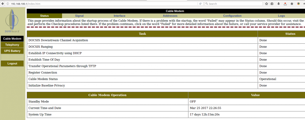305x120 pixels.
Task: Click Transfer Operational Parameters through TFTP
Action: [x=62, y=66]
